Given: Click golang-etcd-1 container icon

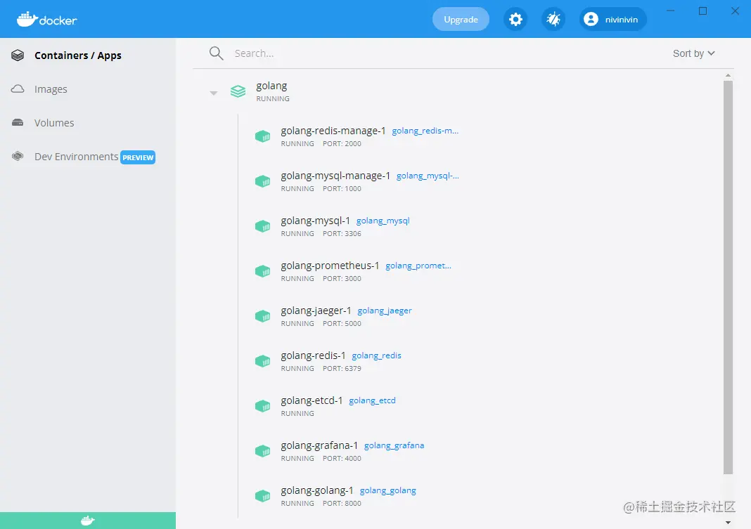Looking at the screenshot, I should coord(262,406).
